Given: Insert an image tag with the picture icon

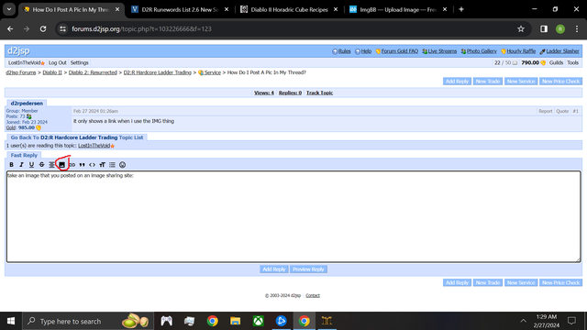Looking at the screenshot, I should click(x=61, y=165).
